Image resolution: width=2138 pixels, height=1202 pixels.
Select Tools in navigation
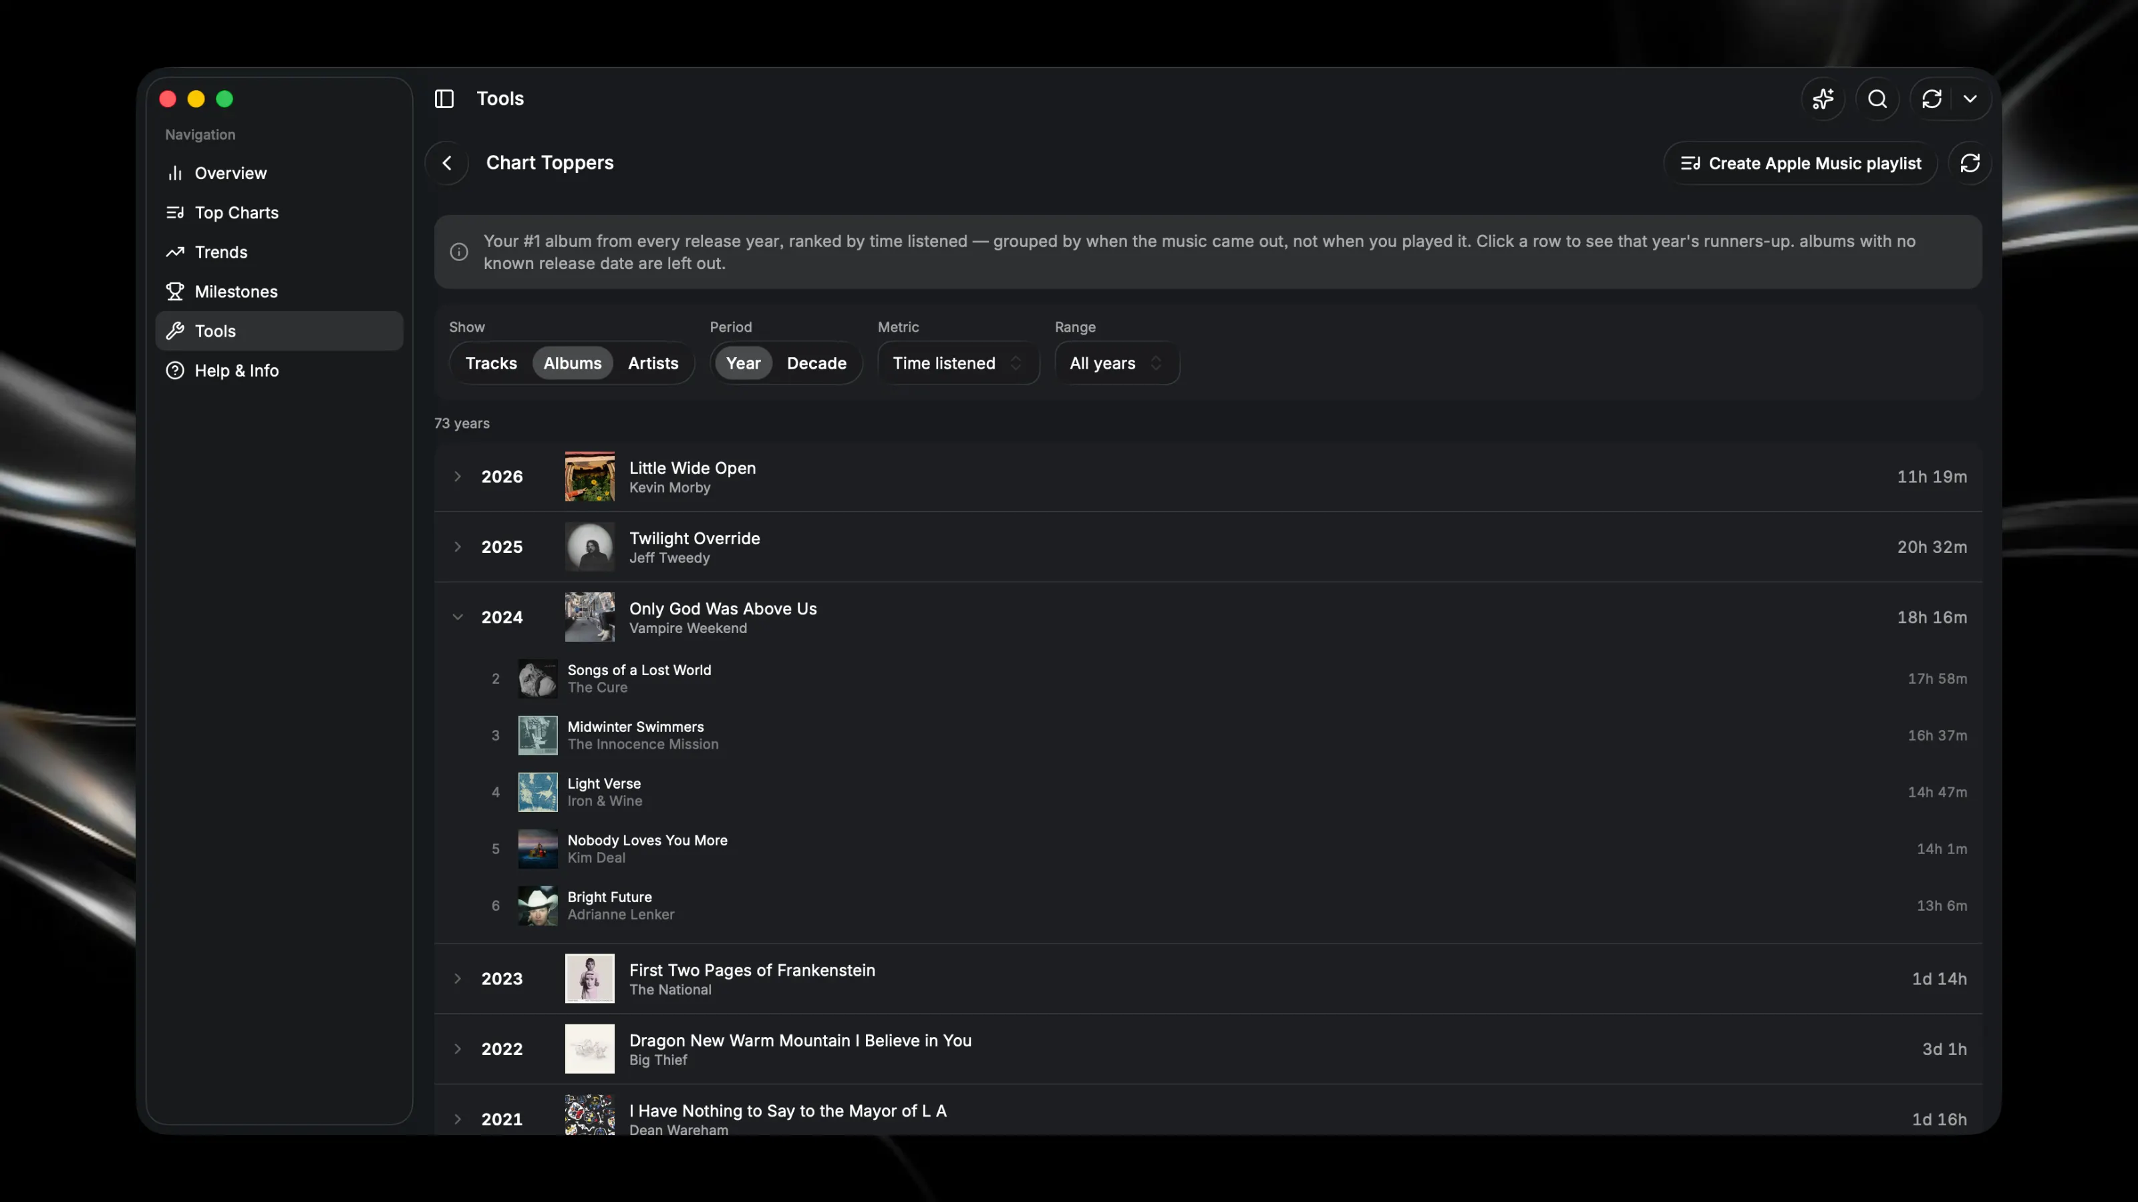point(279,331)
